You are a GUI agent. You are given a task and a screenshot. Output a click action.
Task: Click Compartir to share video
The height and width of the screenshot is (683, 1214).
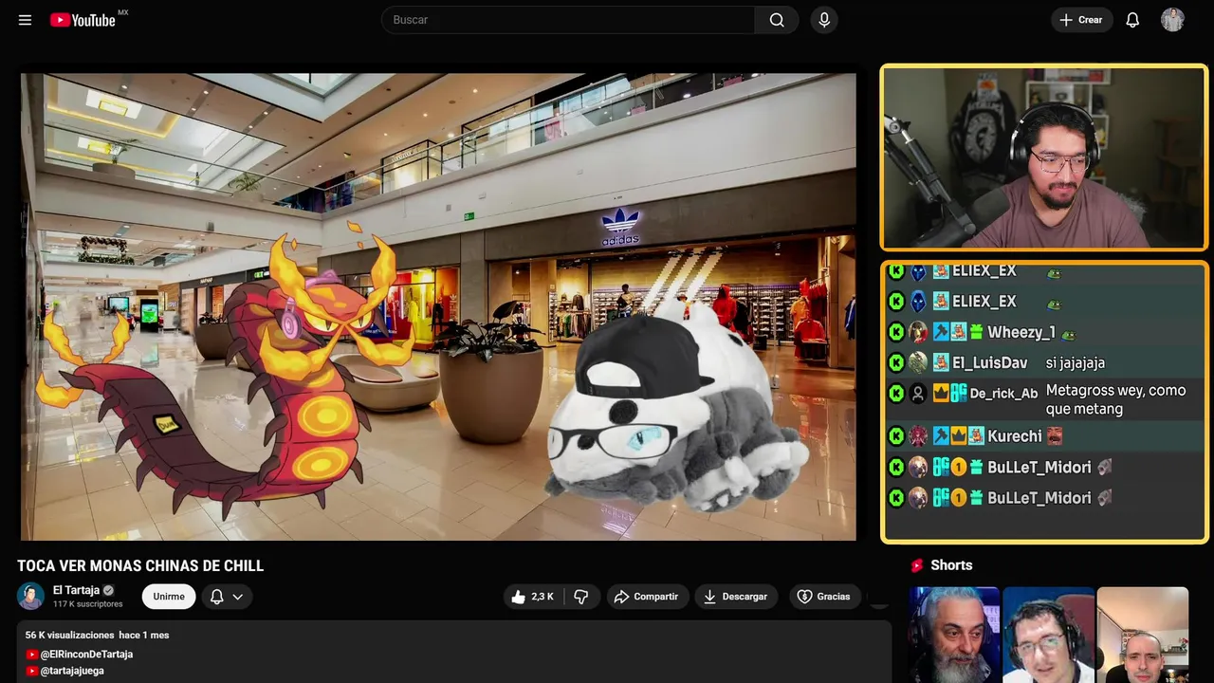(647, 597)
